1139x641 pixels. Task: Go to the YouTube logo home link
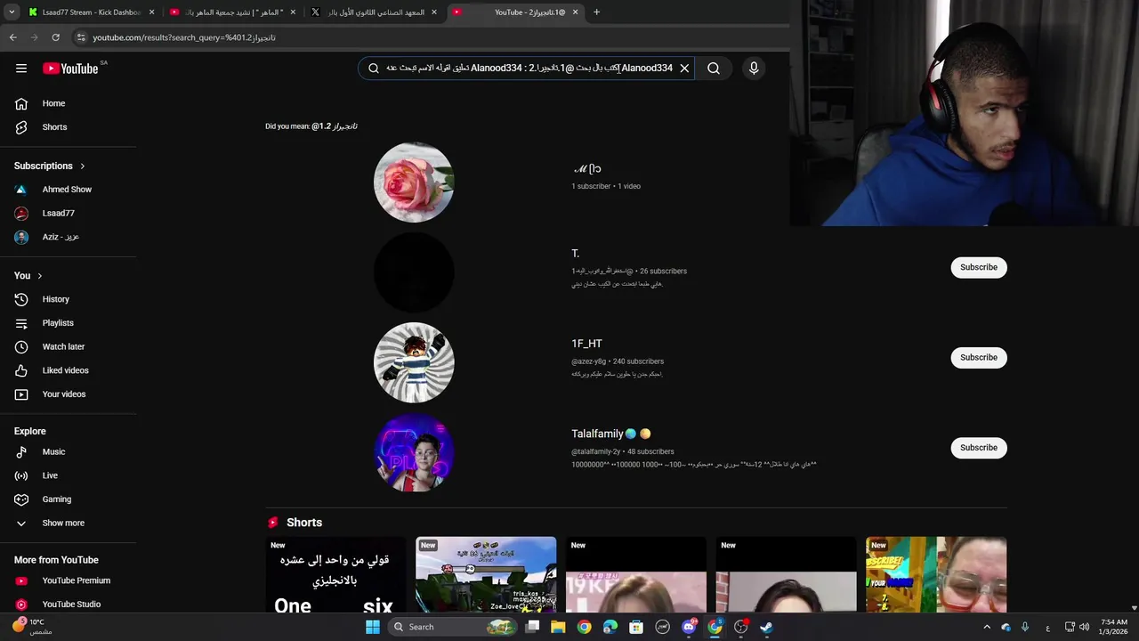pyautogui.click(x=70, y=69)
